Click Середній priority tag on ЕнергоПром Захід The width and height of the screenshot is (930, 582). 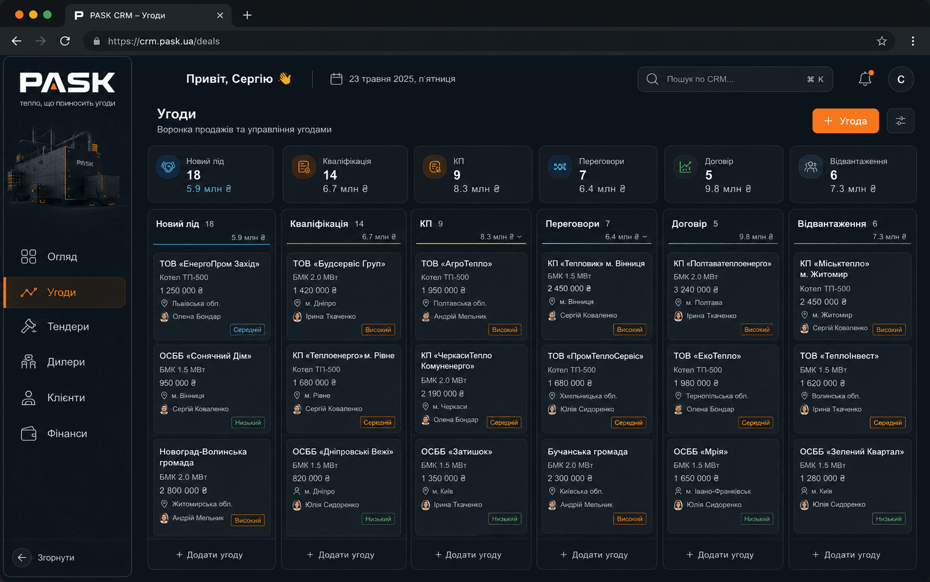[247, 330]
